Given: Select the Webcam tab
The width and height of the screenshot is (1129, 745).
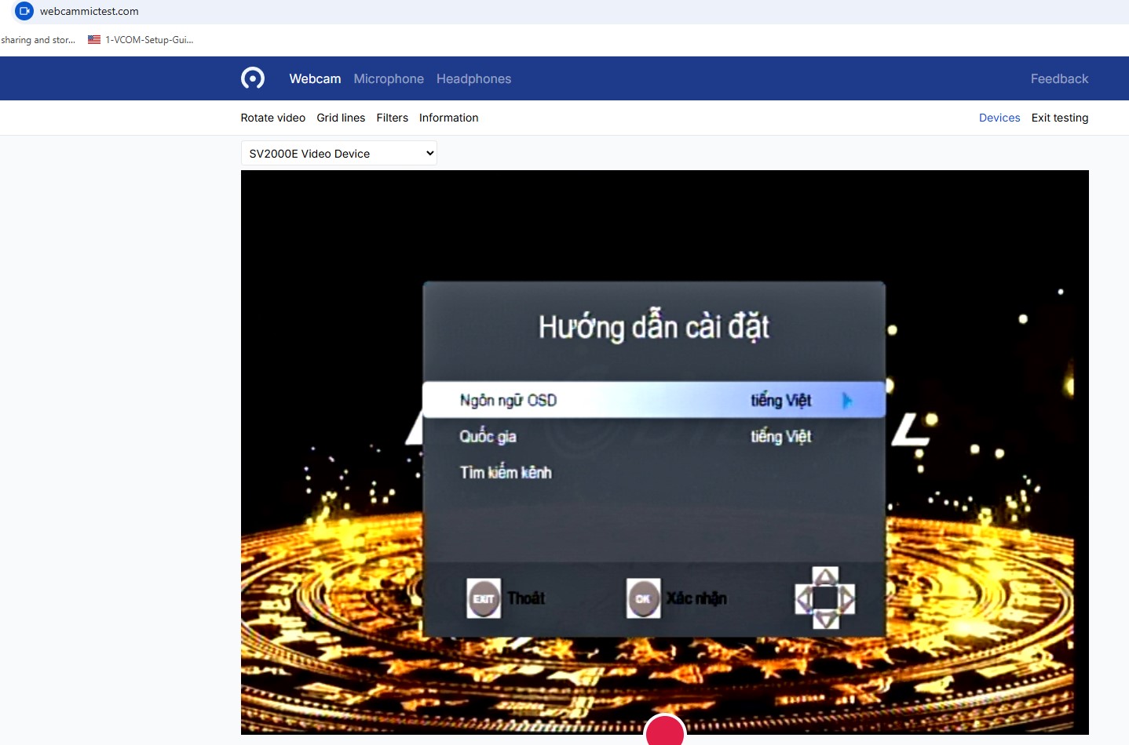Looking at the screenshot, I should point(315,78).
